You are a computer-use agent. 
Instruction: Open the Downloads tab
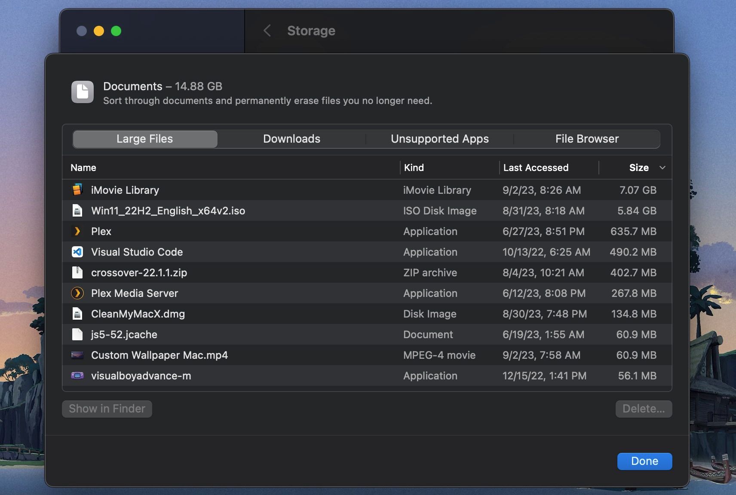(x=291, y=138)
